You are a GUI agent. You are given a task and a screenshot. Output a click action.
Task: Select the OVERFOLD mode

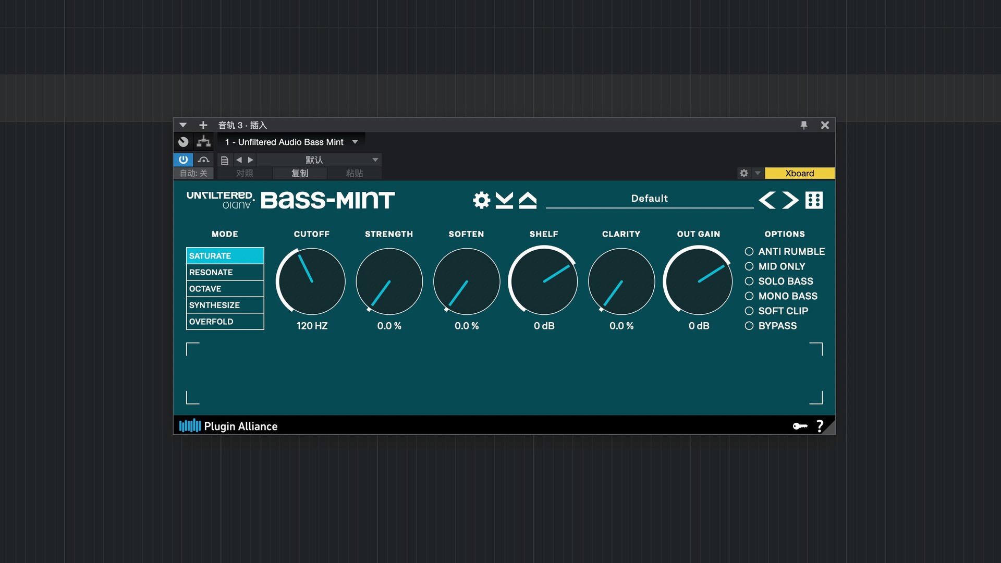[225, 322]
